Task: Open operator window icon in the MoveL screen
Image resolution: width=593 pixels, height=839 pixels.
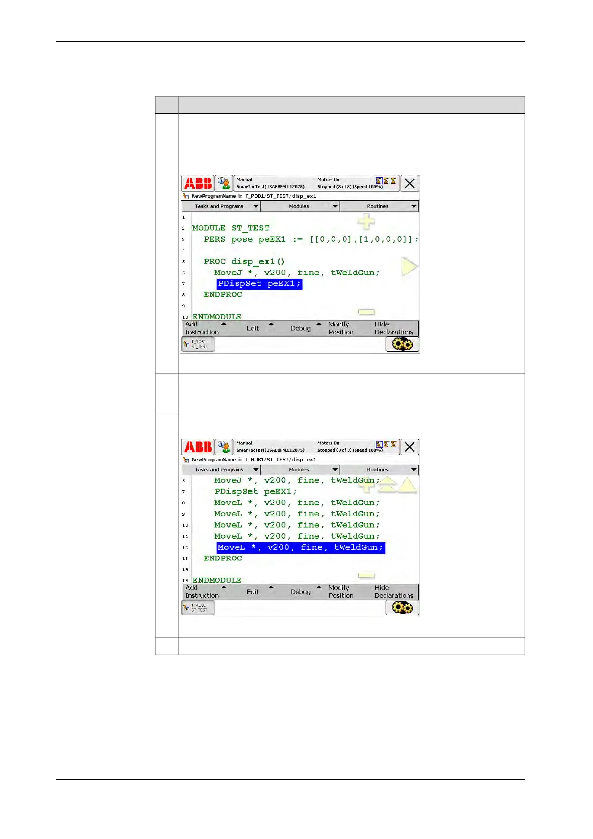Action: (224, 447)
